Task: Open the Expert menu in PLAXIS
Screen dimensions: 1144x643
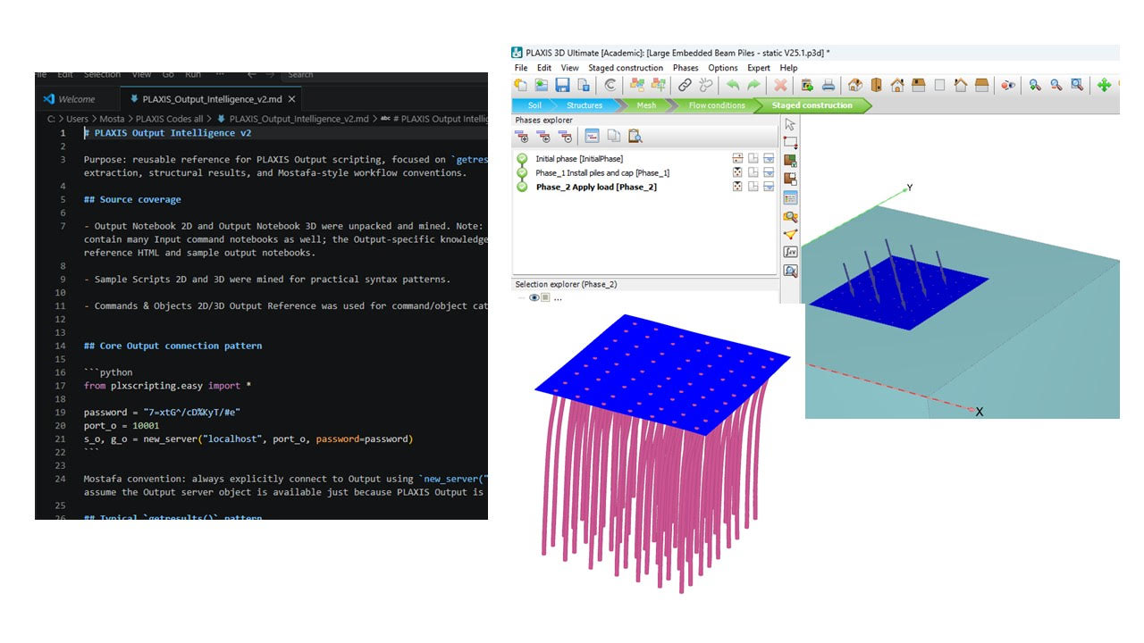Action: pyautogui.click(x=759, y=68)
